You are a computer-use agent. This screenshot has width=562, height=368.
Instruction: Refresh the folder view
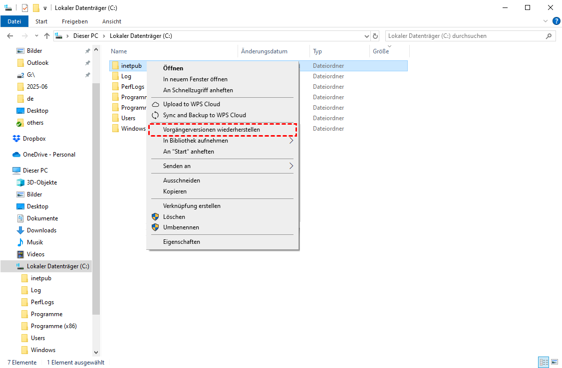[x=375, y=36]
